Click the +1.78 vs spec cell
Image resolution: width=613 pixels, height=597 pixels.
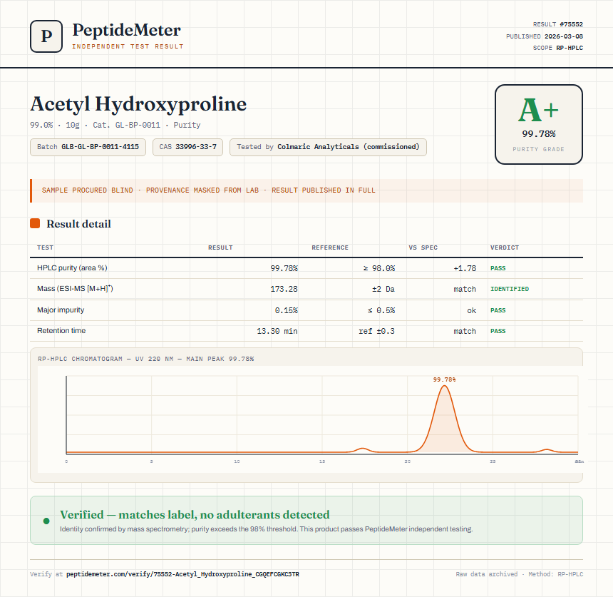pyautogui.click(x=465, y=268)
